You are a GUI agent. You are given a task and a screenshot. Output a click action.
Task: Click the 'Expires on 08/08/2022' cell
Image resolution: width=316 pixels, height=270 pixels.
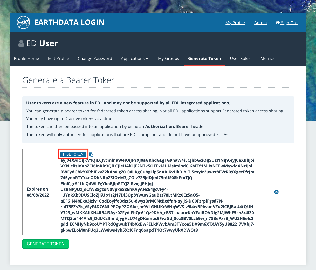(x=39, y=192)
